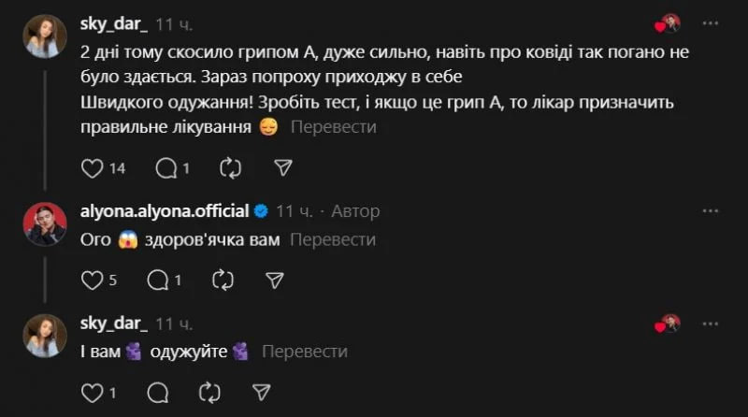Share alyona.alyona.official's reply
Viewport: 748px width, 417px height.
(275, 280)
